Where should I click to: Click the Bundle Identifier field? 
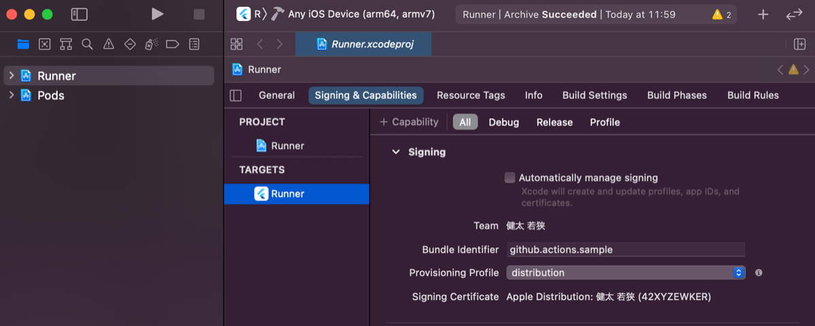626,249
